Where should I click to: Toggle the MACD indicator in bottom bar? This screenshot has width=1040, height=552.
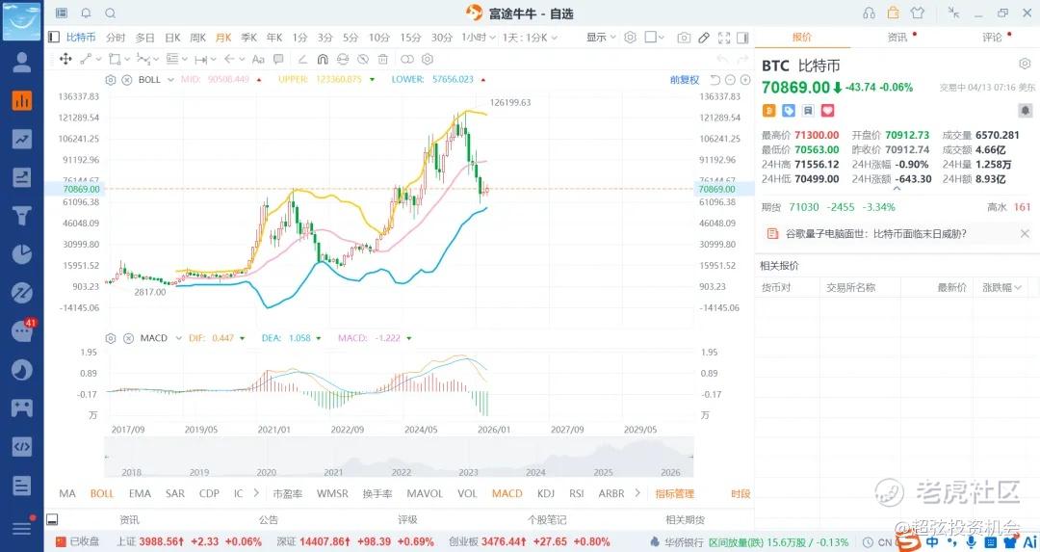[507, 493]
